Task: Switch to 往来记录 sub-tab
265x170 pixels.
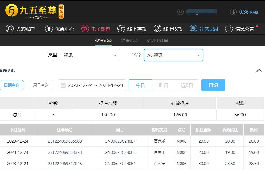Action: pyautogui.click(x=129, y=40)
